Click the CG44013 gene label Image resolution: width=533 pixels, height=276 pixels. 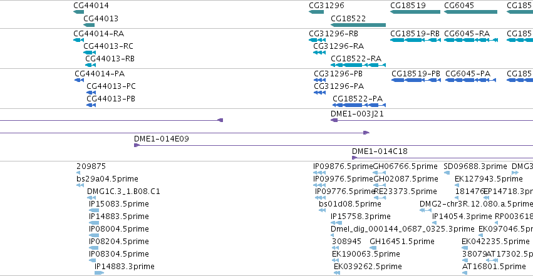(101, 18)
